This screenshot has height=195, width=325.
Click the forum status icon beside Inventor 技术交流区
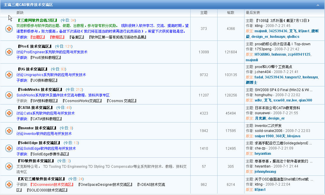point(9,131)
